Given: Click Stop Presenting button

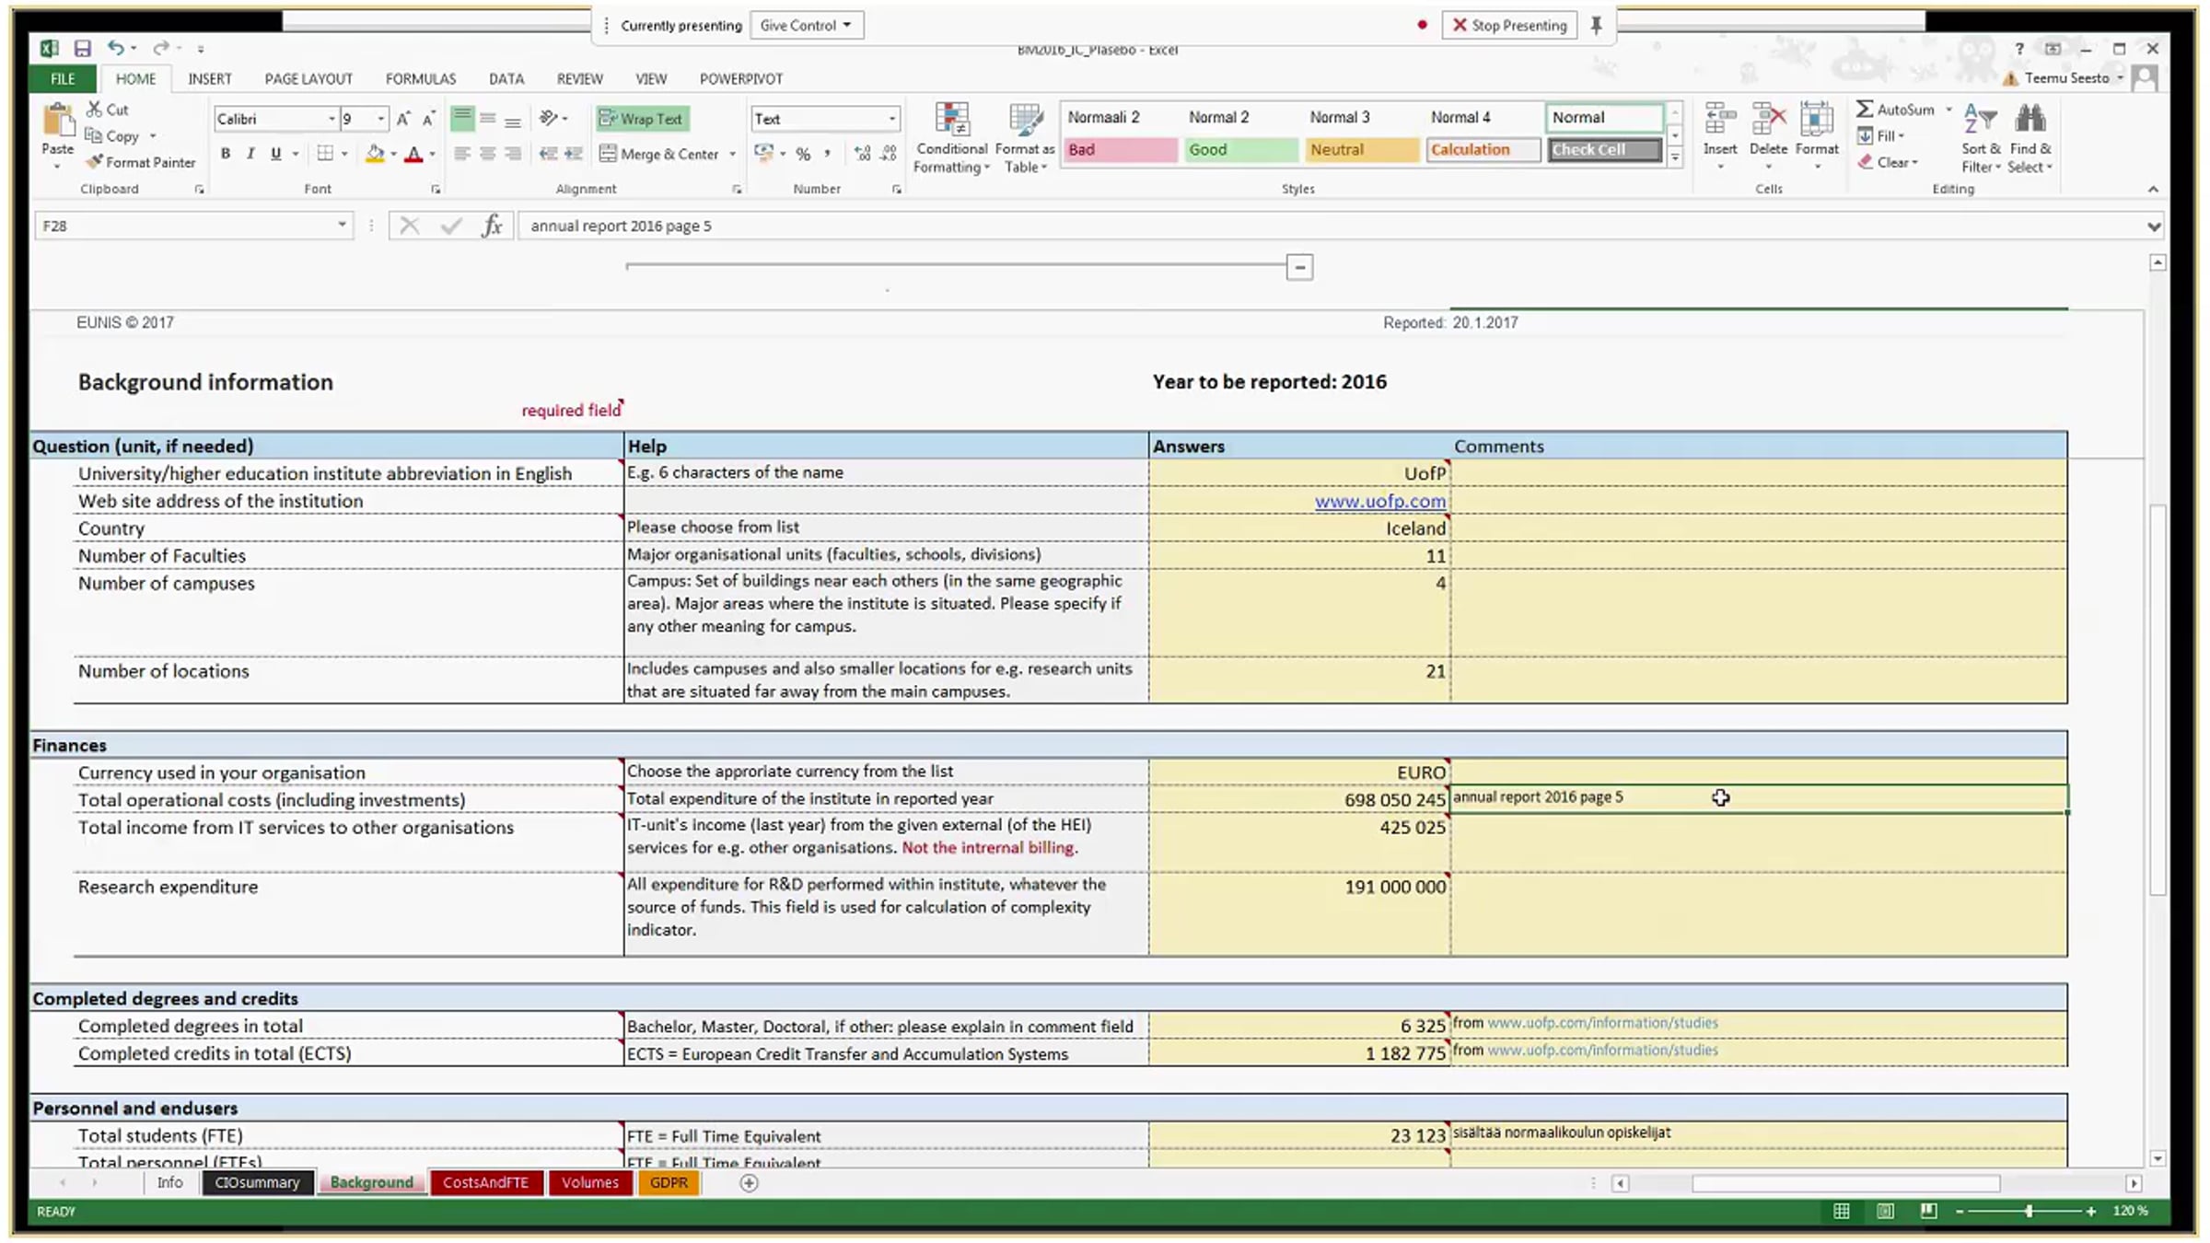Looking at the screenshot, I should click(1510, 26).
